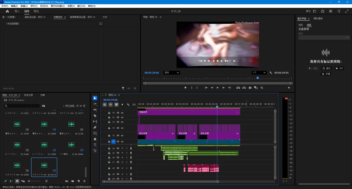The image size is (352, 189).
Task: Hide track V3 with eye icon
Action: pyautogui.click(x=122, y=128)
